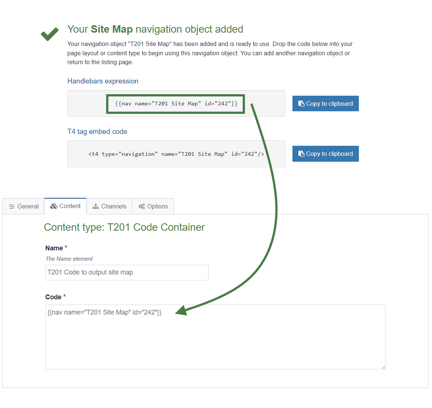Click the textarea resize grip
Image resolution: width=432 pixels, height=408 pixels.
coord(383,367)
